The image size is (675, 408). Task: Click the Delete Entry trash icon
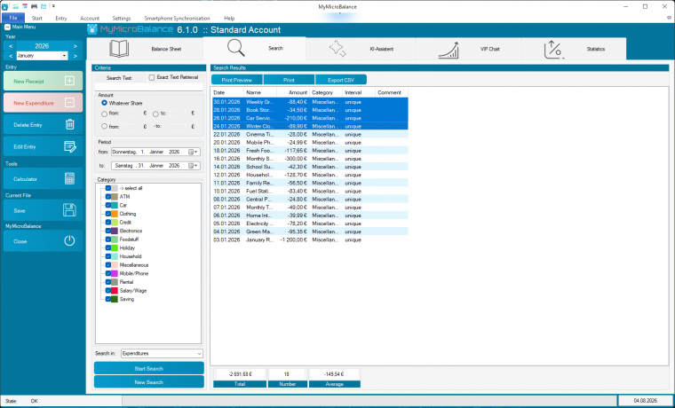click(70, 125)
